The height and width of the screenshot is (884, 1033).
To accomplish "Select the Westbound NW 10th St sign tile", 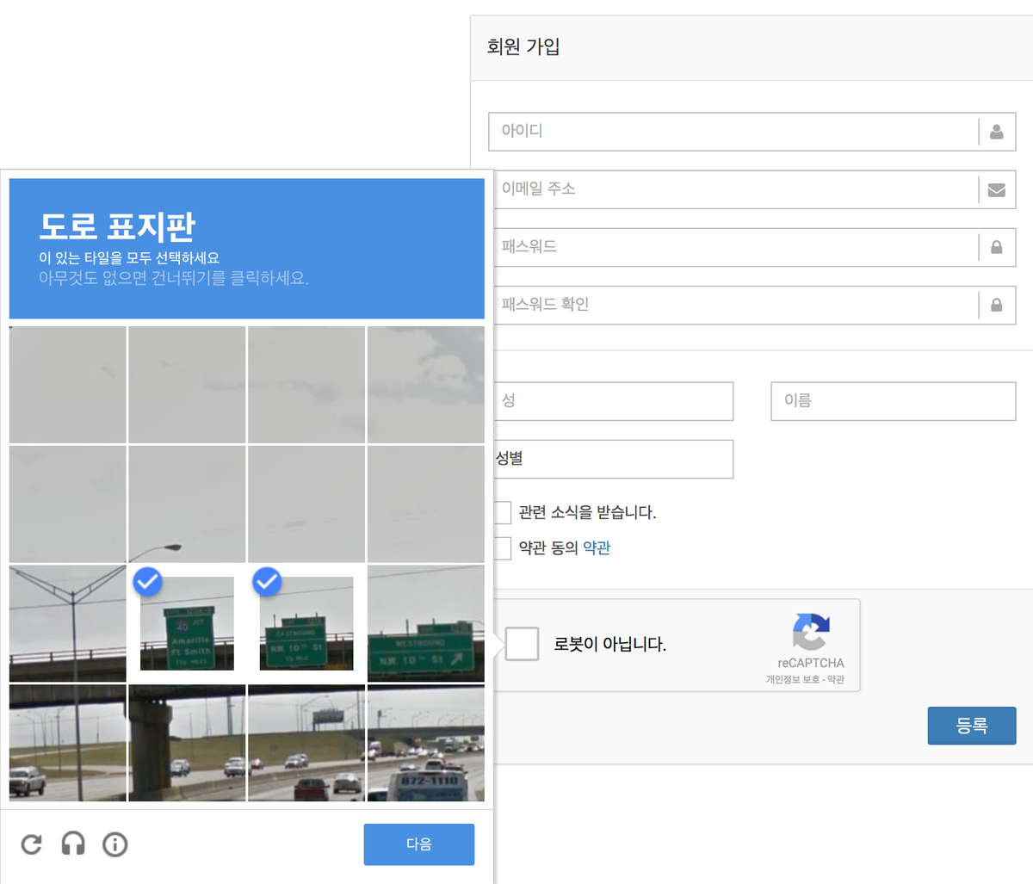I will pos(426,623).
